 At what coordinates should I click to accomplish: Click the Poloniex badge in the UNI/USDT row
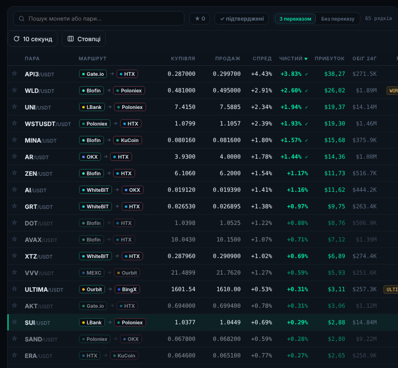[130, 107]
